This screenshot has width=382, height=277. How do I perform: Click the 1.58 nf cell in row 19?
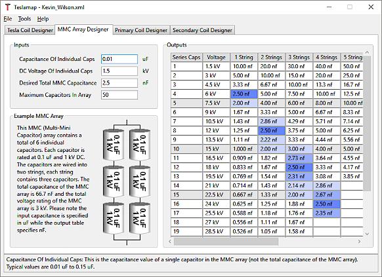(299, 231)
